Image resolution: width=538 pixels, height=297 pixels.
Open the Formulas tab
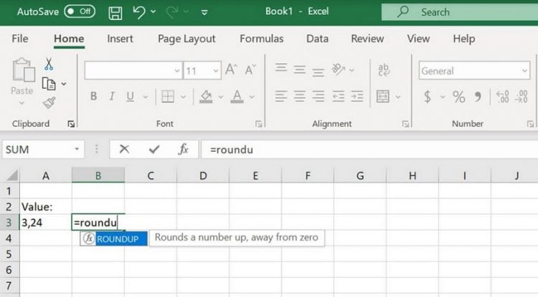(x=261, y=39)
